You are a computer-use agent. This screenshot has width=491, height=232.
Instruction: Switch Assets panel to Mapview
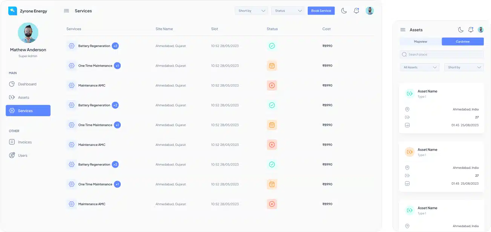pos(420,42)
